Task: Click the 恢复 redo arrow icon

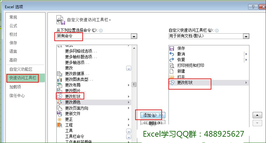Action: (x=172, y=60)
